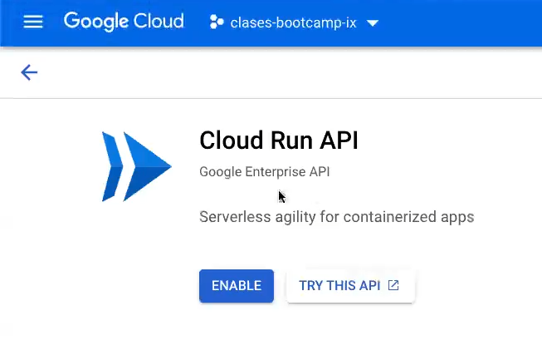The height and width of the screenshot is (360, 542).
Task: Click the Cloud Run double-arrow logo
Action: point(136,166)
